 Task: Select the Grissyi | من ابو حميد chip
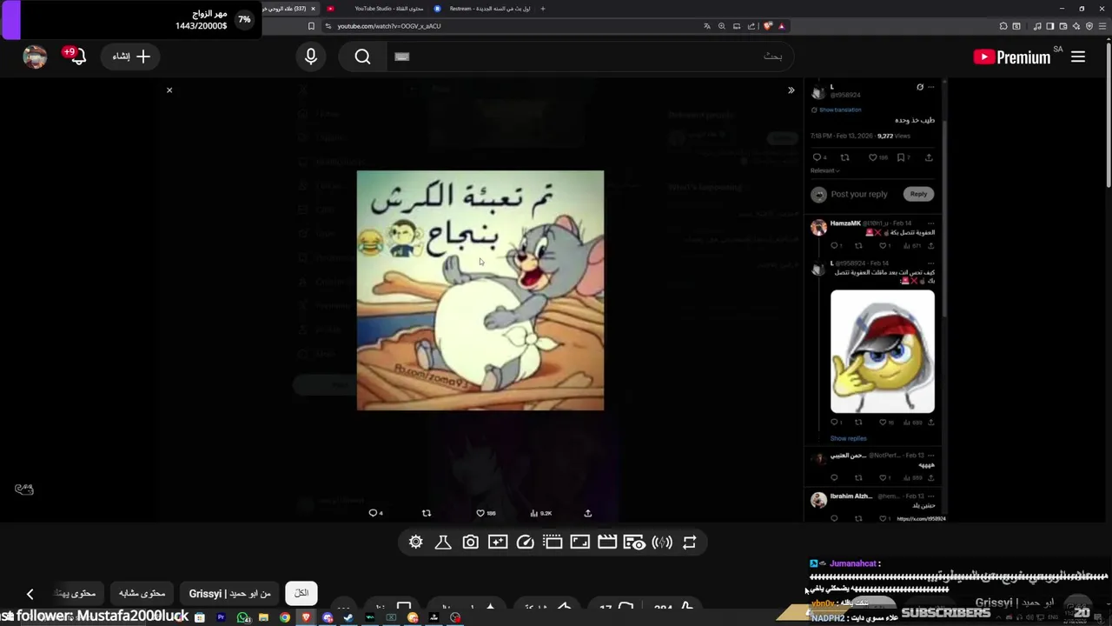[x=230, y=593]
